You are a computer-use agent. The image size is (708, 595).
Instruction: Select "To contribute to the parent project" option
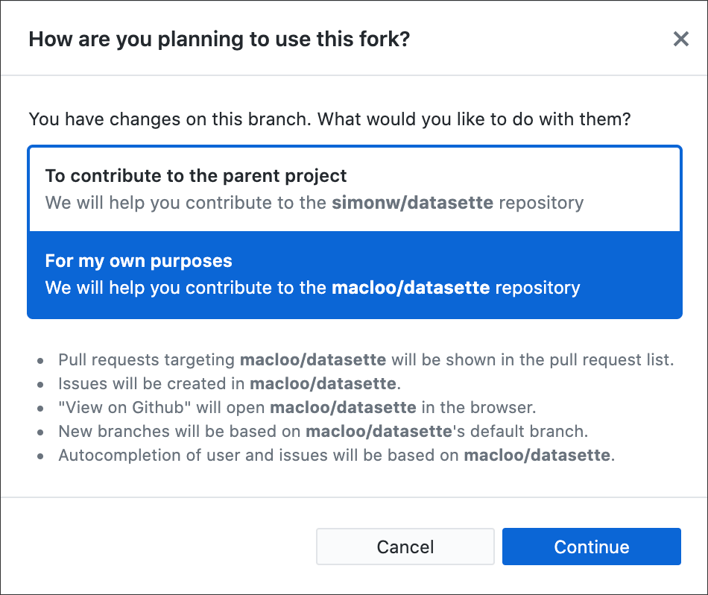pos(196,177)
